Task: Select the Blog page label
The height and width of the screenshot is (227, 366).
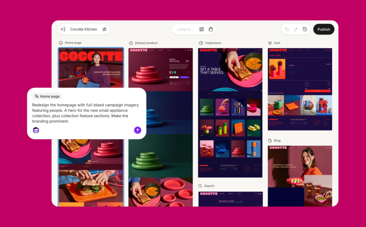Action: [x=277, y=140]
